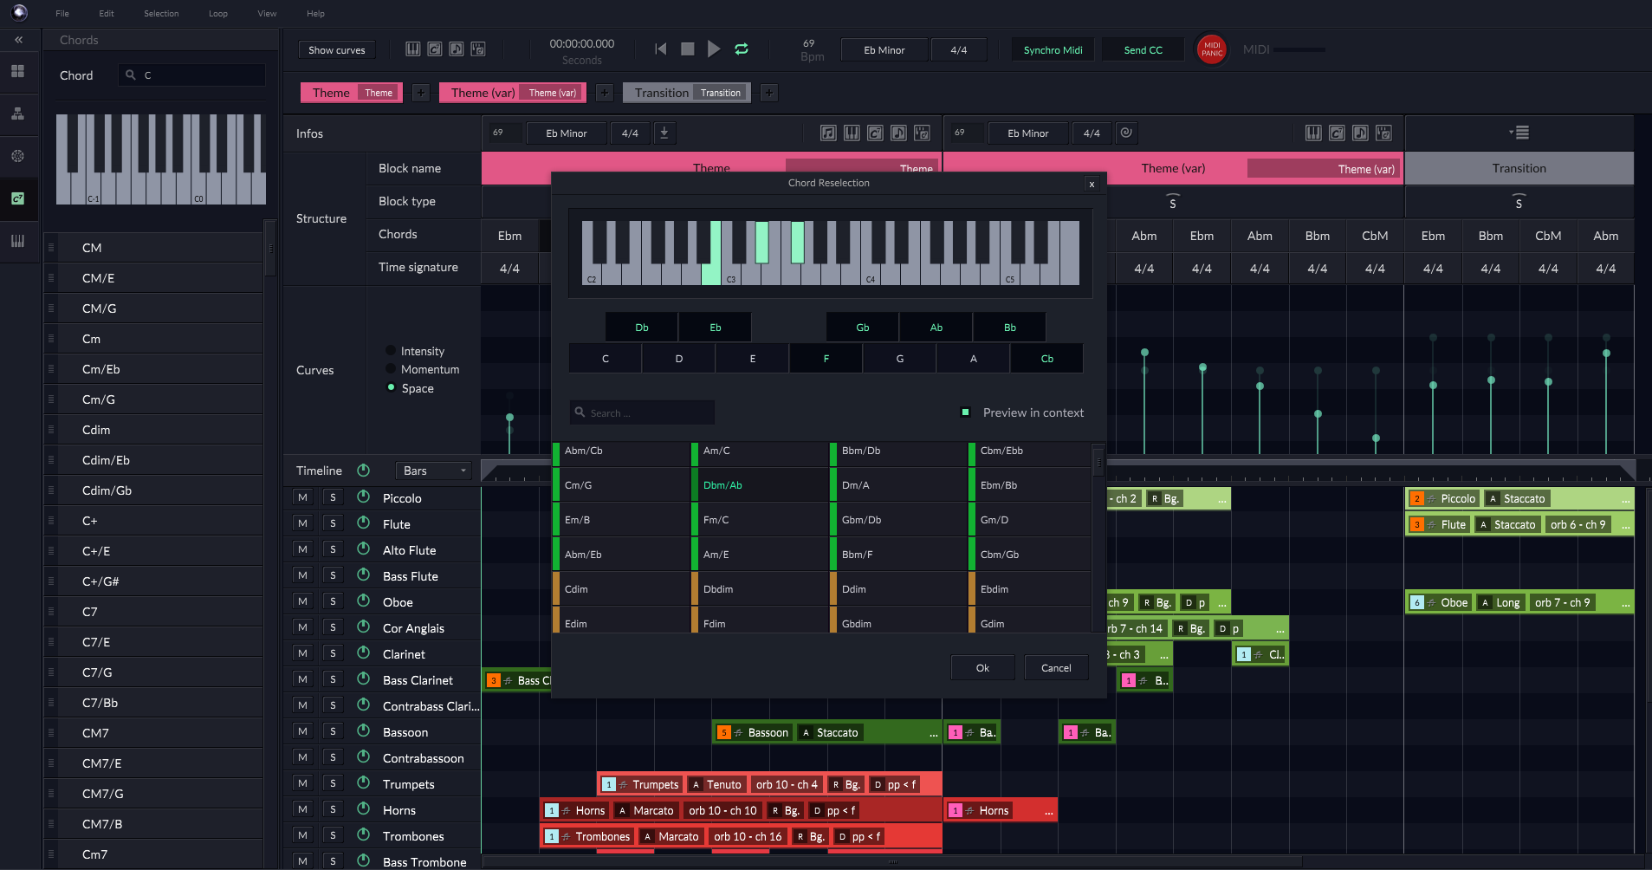This screenshot has width=1652, height=870.
Task: Click Ok in Chord Reselection dialog
Action: [x=982, y=668]
